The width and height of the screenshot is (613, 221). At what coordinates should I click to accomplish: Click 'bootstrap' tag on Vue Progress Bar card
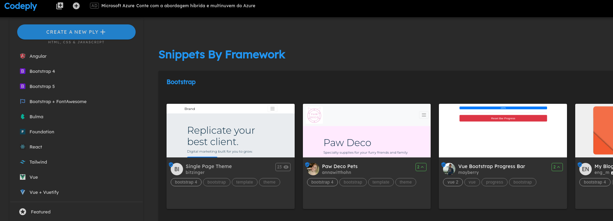pyautogui.click(x=523, y=182)
